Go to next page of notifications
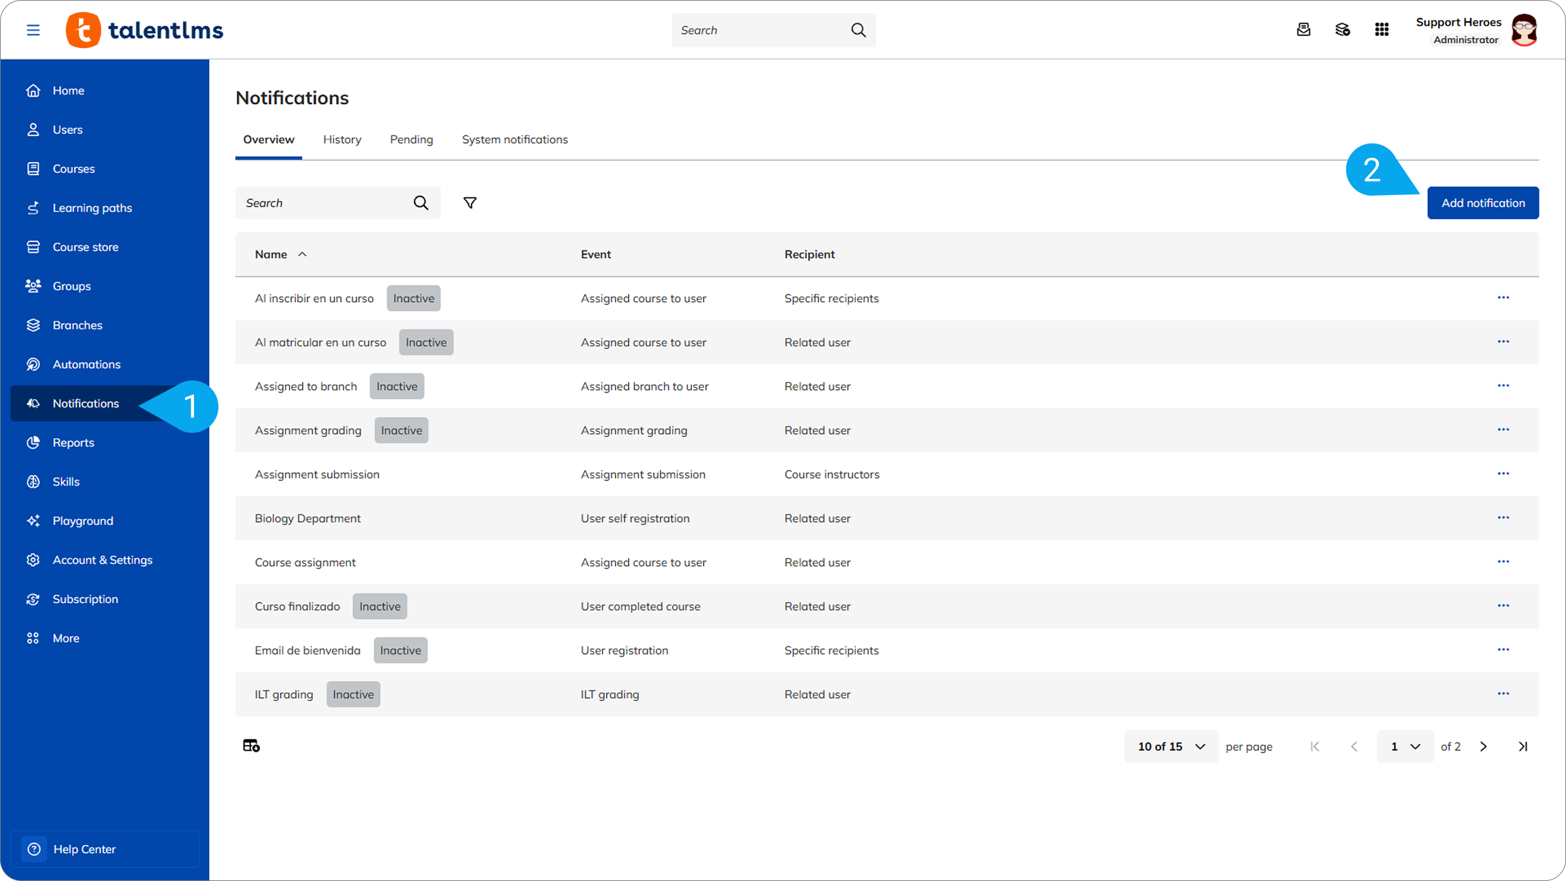1566x881 pixels. pyautogui.click(x=1484, y=746)
